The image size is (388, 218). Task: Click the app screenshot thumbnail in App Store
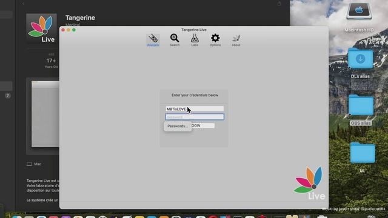(45, 114)
